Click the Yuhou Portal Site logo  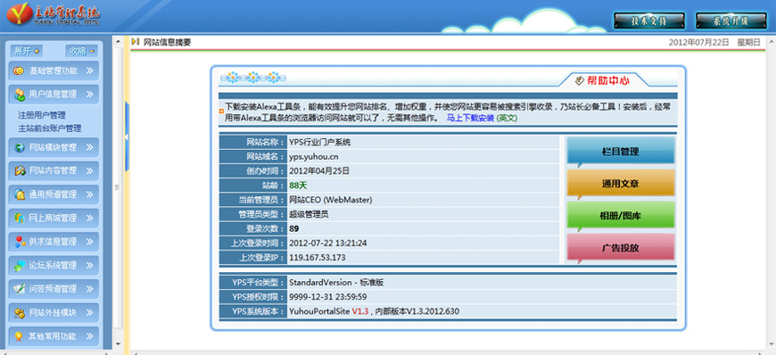pyautogui.click(x=53, y=14)
